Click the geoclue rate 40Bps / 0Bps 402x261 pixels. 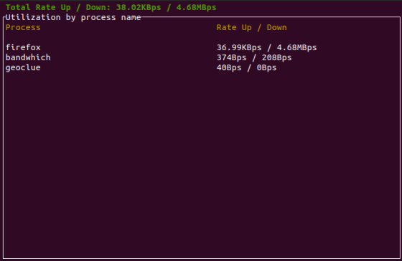click(x=246, y=67)
